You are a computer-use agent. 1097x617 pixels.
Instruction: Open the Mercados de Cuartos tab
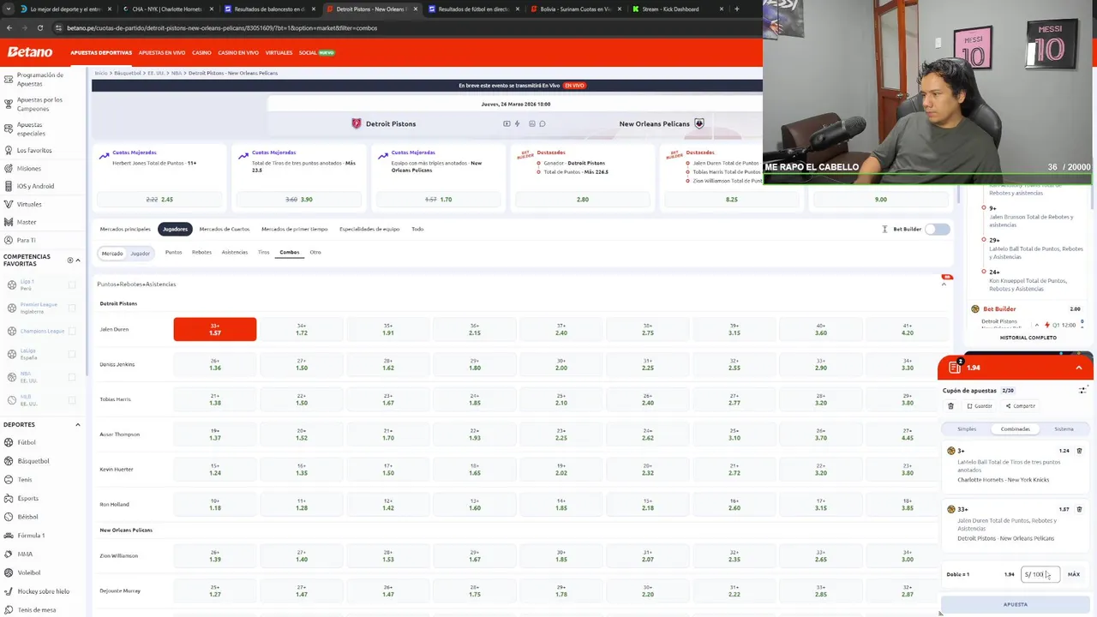pyautogui.click(x=225, y=229)
